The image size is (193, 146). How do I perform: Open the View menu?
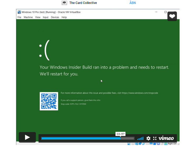coord(38,17)
